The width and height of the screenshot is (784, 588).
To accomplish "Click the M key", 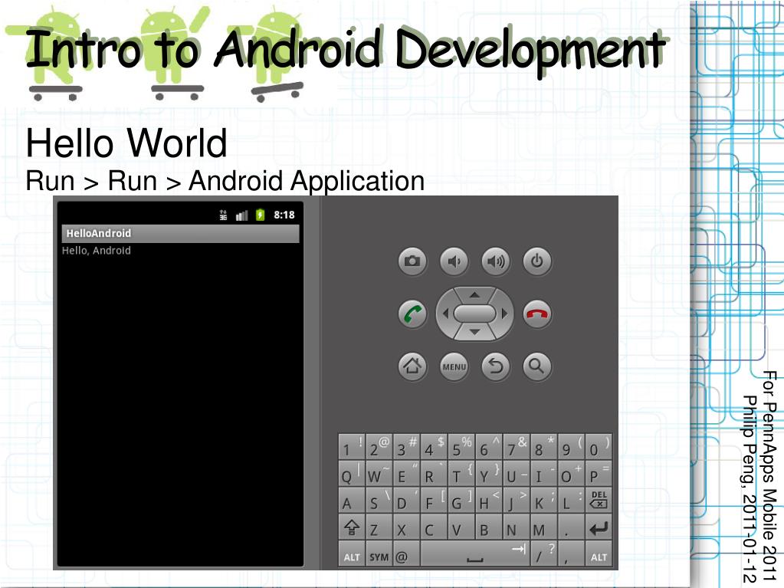I will pos(543,527).
